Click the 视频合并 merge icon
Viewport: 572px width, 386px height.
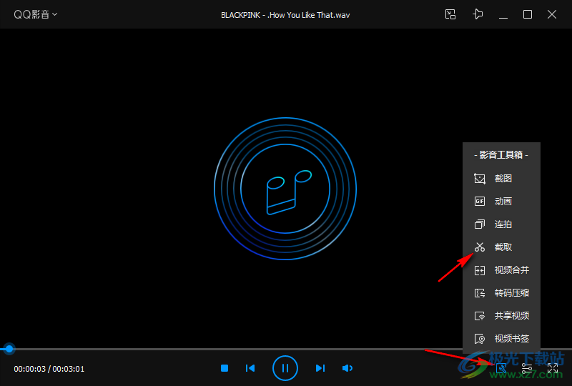click(480, 270)
